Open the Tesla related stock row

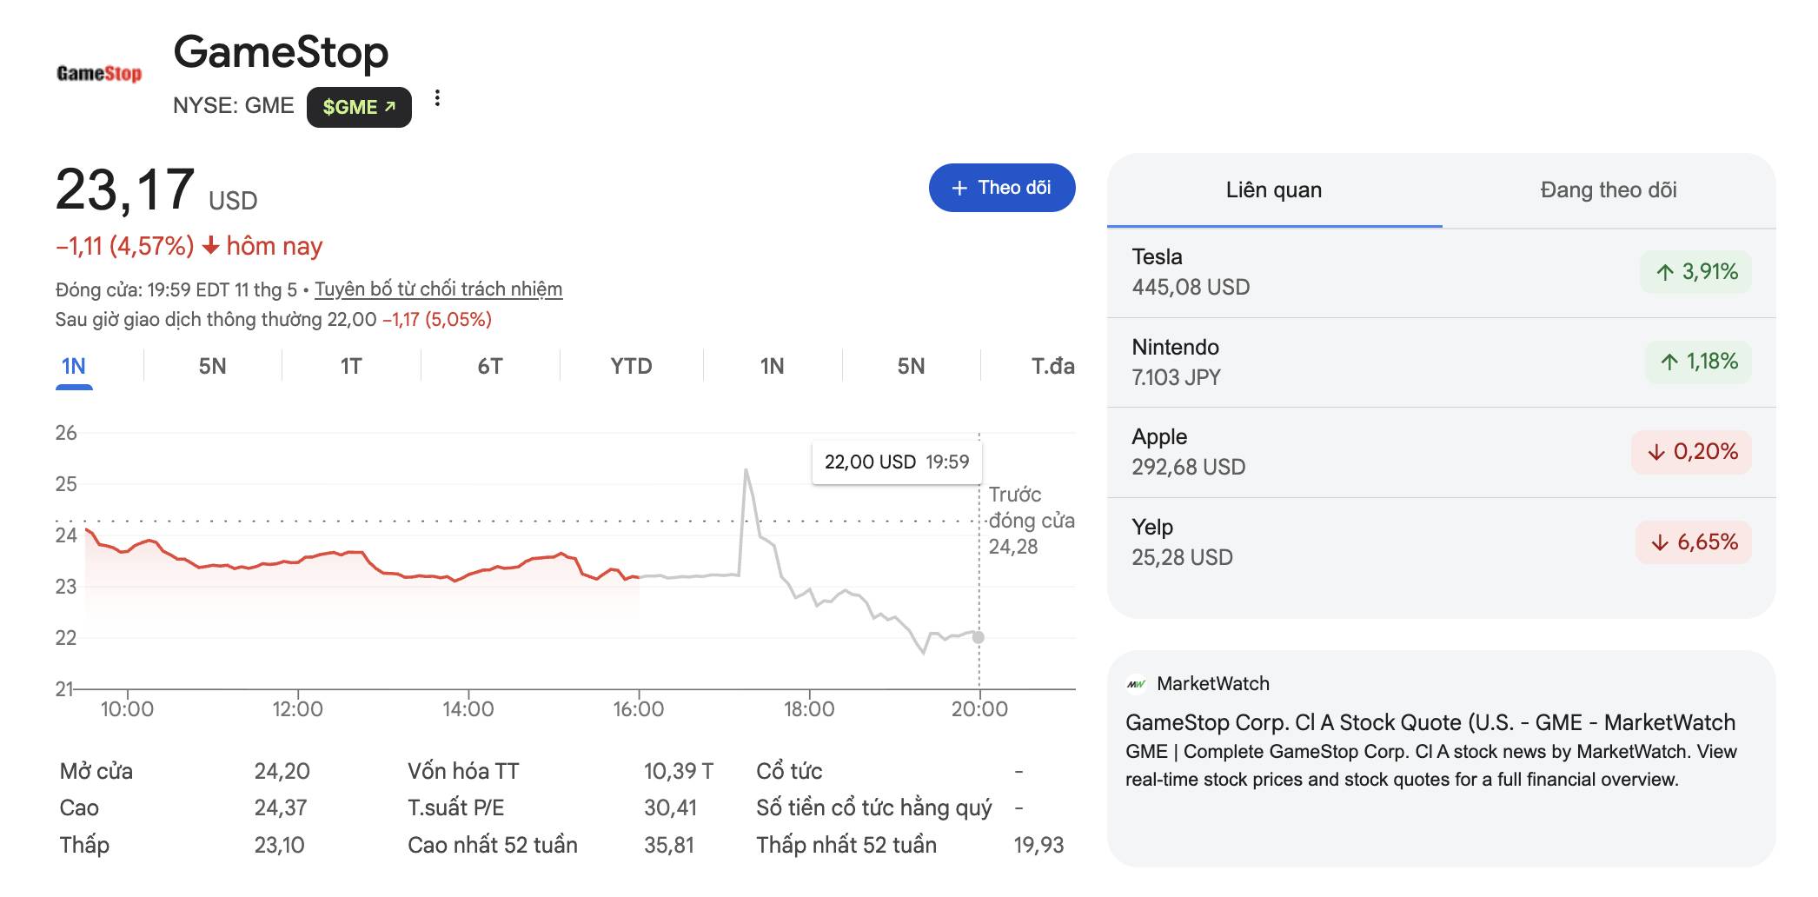[x=1442, y=272]
